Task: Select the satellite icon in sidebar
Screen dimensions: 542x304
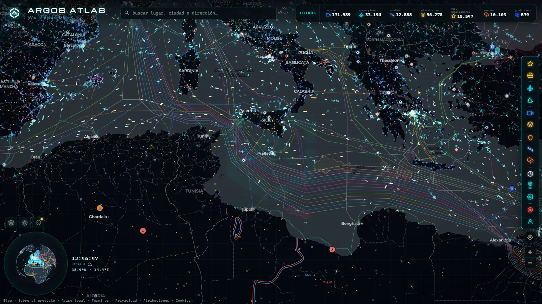Action: [x=530, y=149]
